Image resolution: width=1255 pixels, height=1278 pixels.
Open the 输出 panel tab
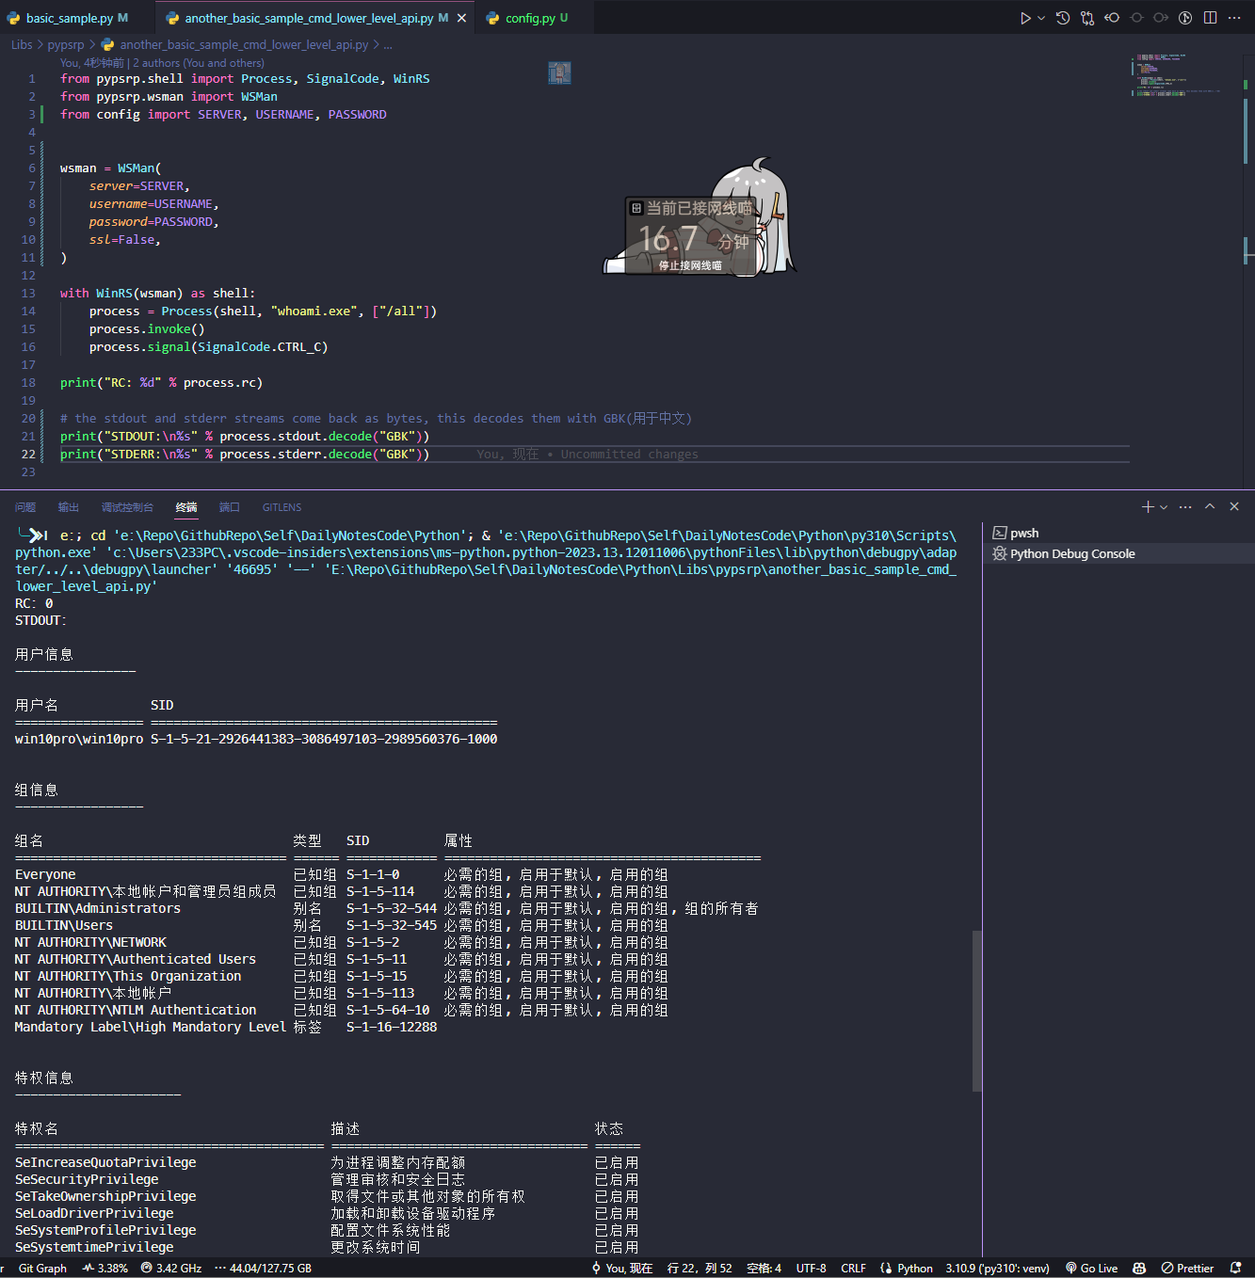[69, 507]
